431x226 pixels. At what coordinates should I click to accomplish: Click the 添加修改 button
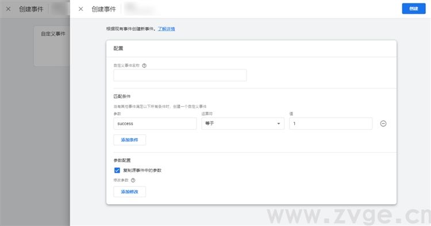click(x=130, y=192)
